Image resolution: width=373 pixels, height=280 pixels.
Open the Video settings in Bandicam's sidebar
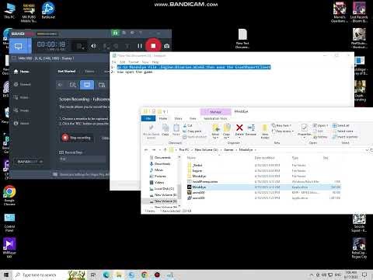(x=21, y=97)
